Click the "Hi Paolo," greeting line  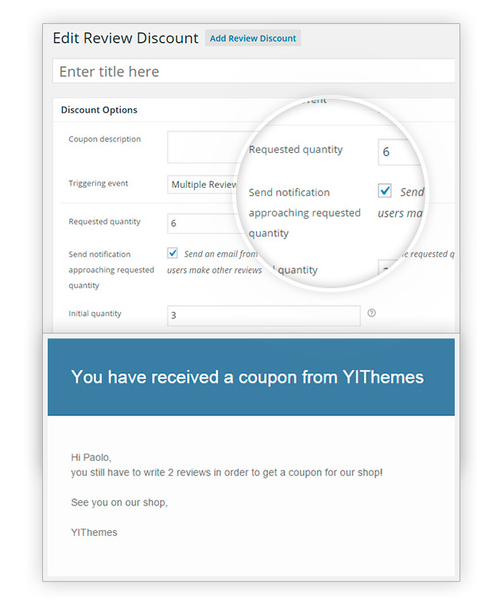[91, 458]
